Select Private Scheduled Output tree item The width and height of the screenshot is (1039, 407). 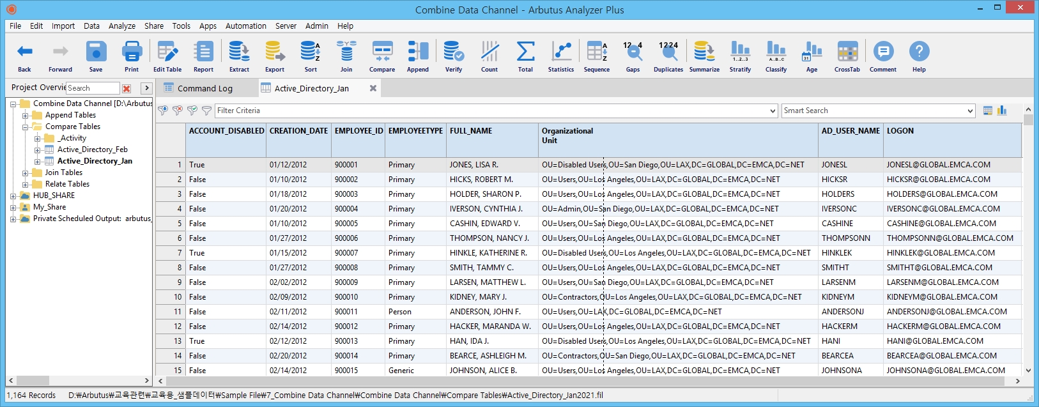coord(92,219)
